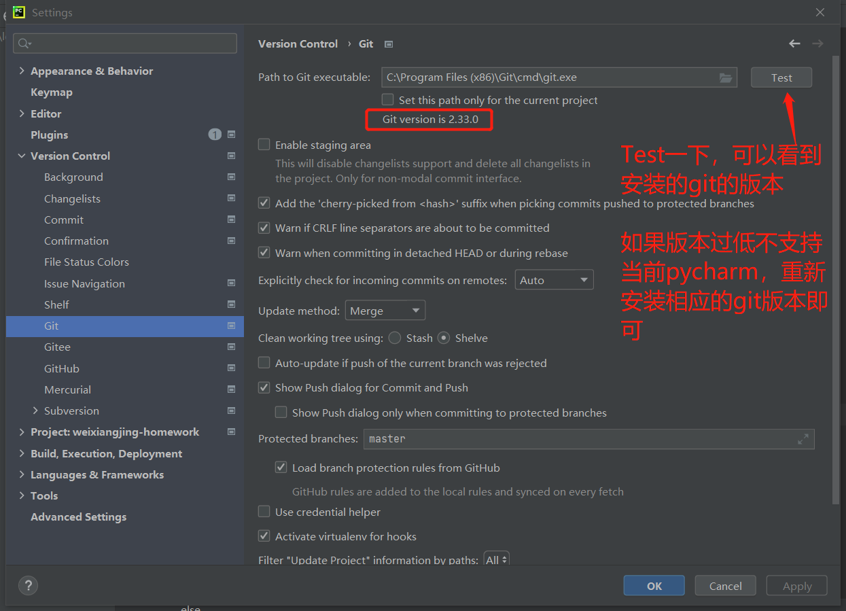Enable Auto-update if push was rejected
Viewport: 846px width, 611px height.
264,363
